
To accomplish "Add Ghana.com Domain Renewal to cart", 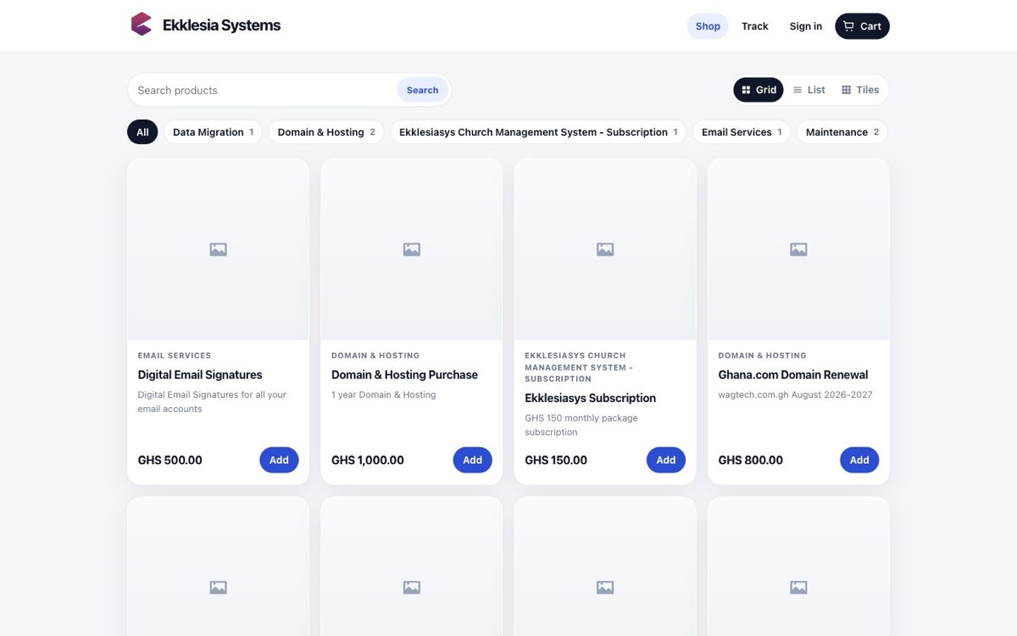I will (x=859, y=460).
